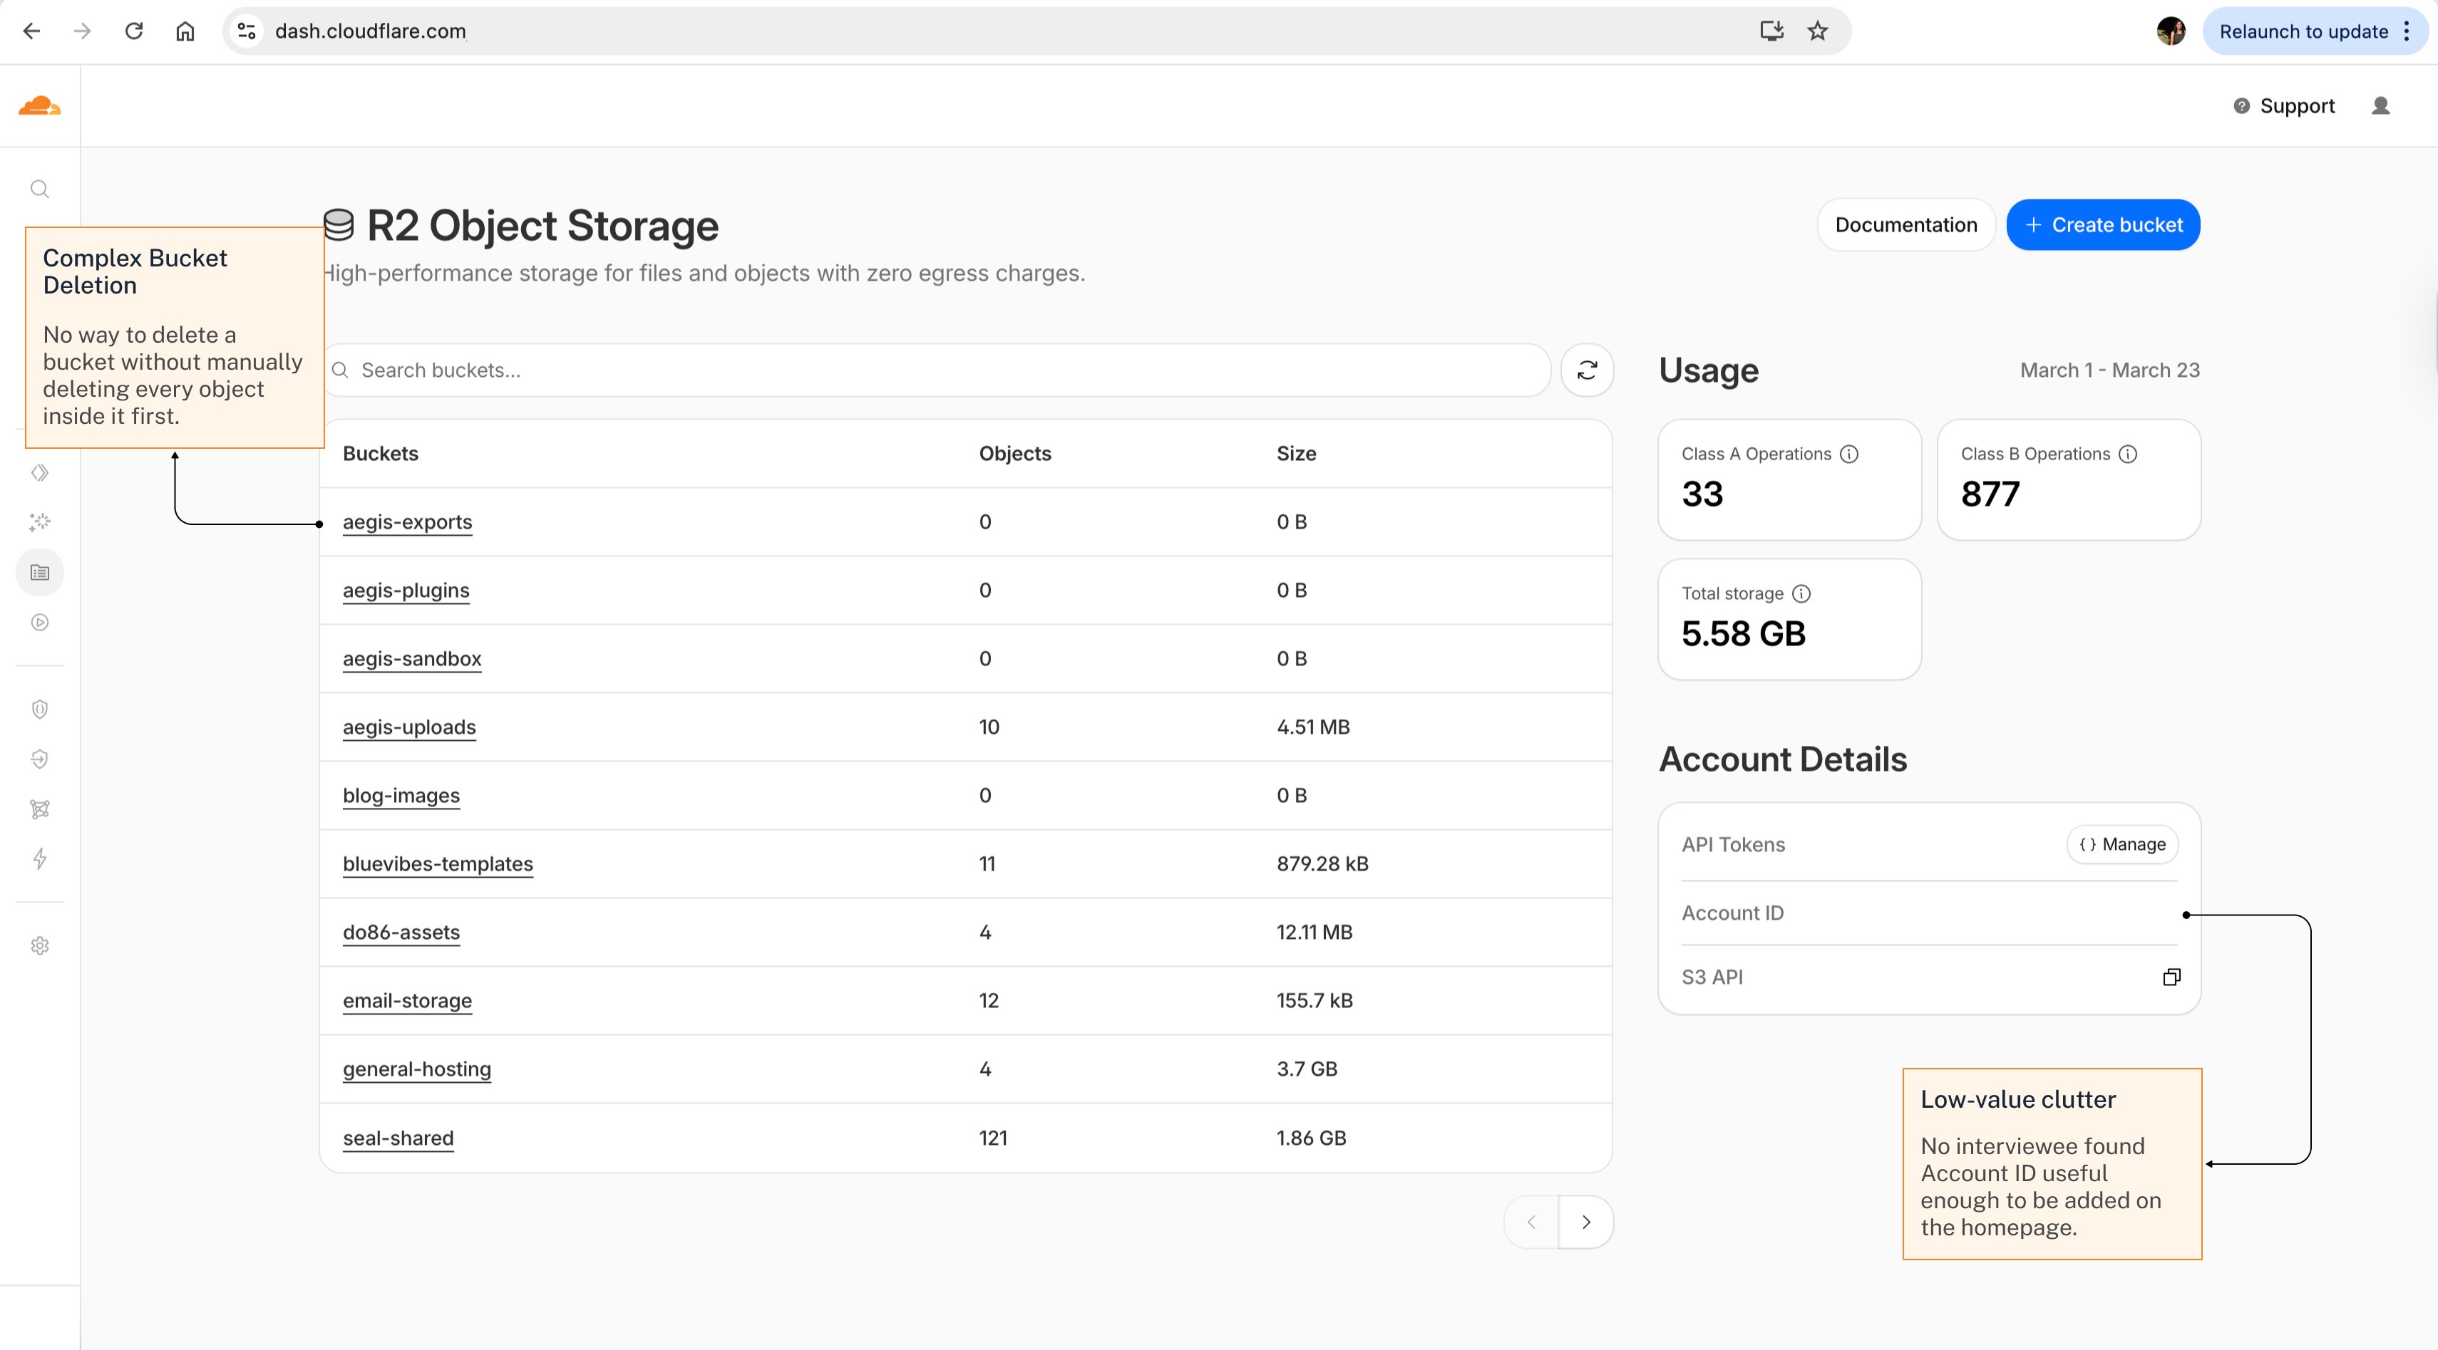Manage API Tokens
Image resolution: width=2438 pixels, height=1350 pixels.
[x=2122, y=844]
